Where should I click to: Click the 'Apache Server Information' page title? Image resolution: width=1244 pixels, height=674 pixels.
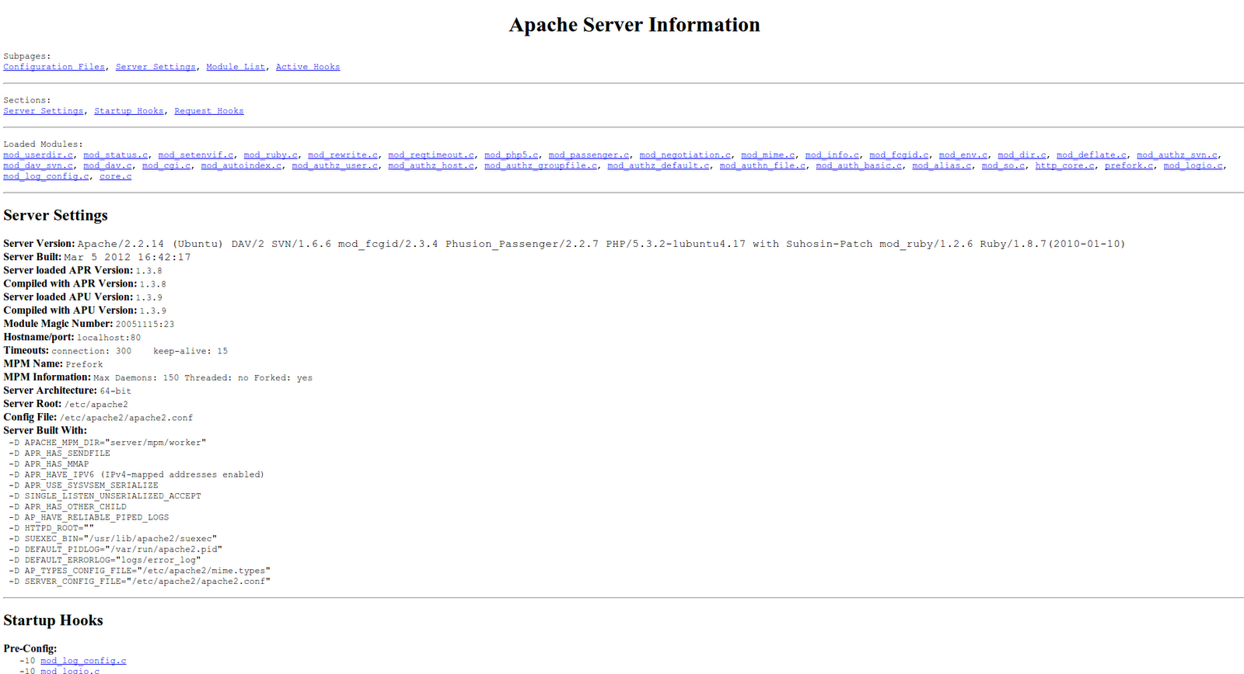pos(634,25)
